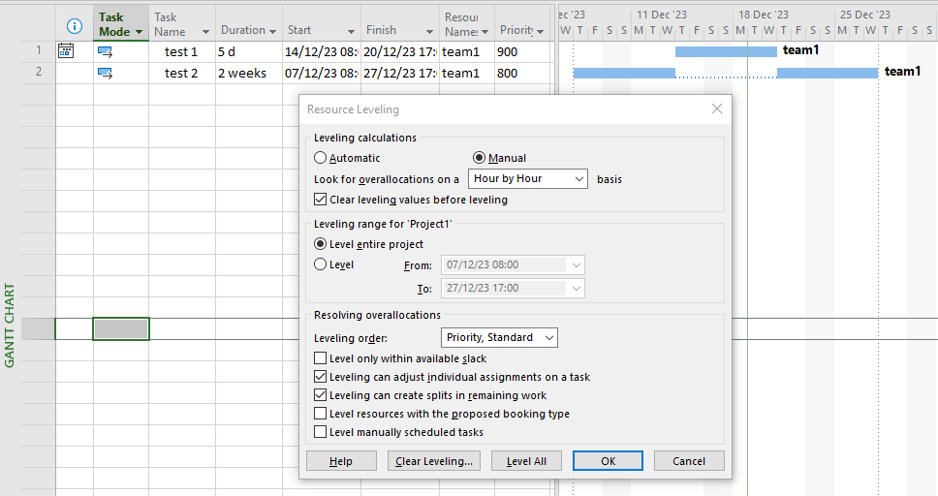
Task: Click the '5 d' duration cell
Action: [249, 52]
